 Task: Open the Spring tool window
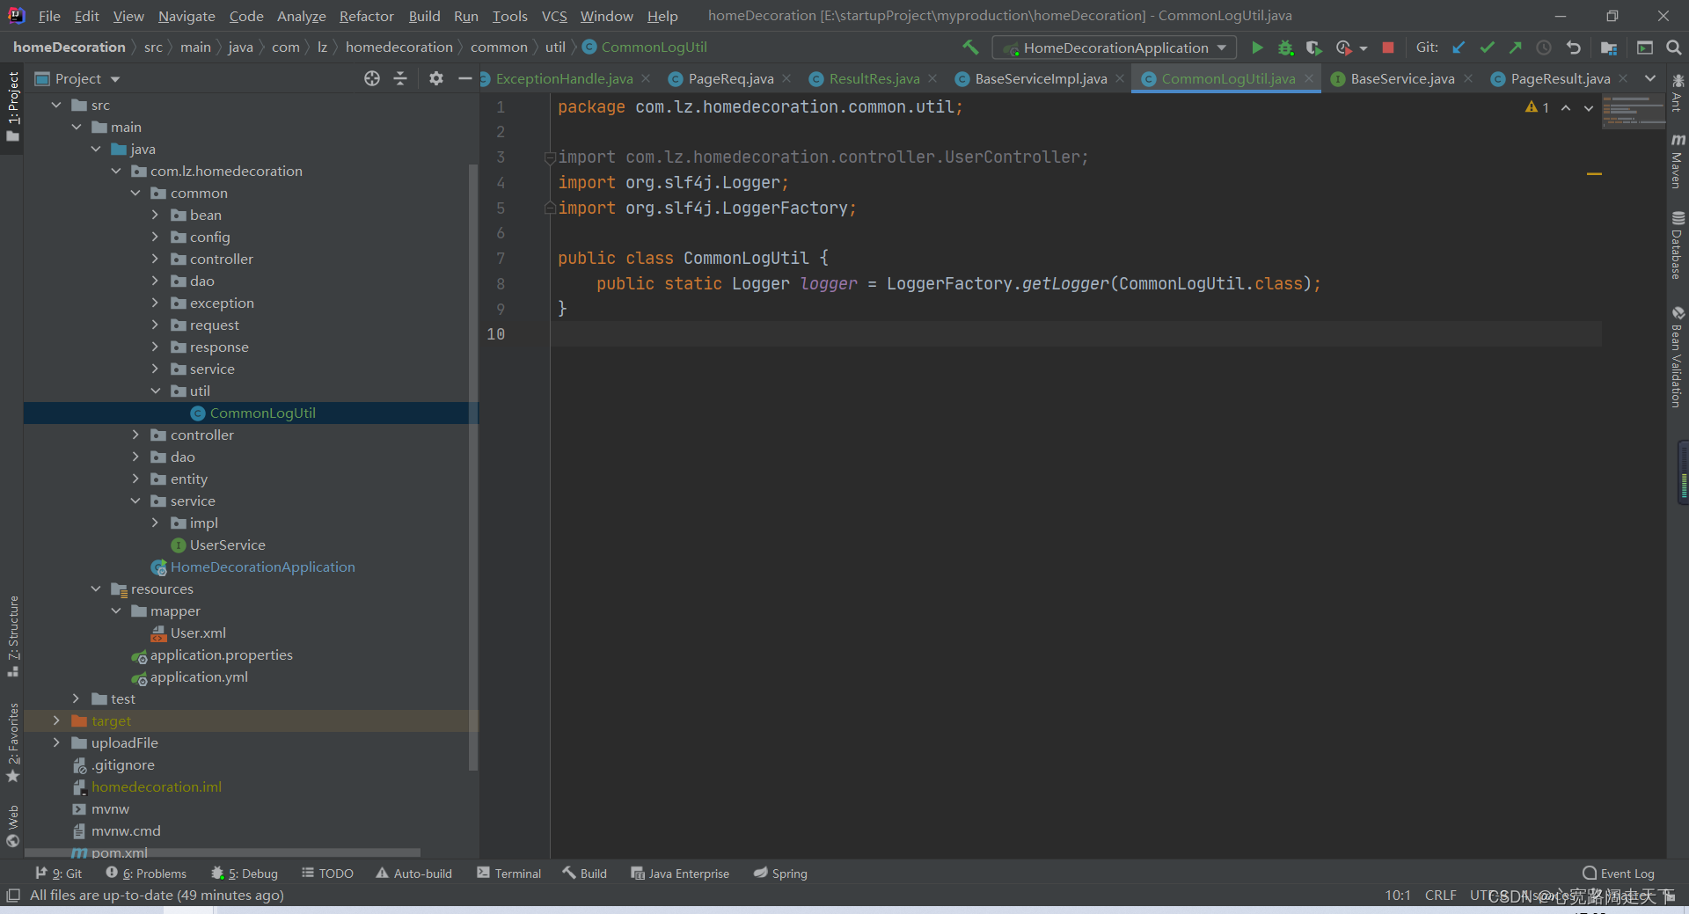[780, 874]
